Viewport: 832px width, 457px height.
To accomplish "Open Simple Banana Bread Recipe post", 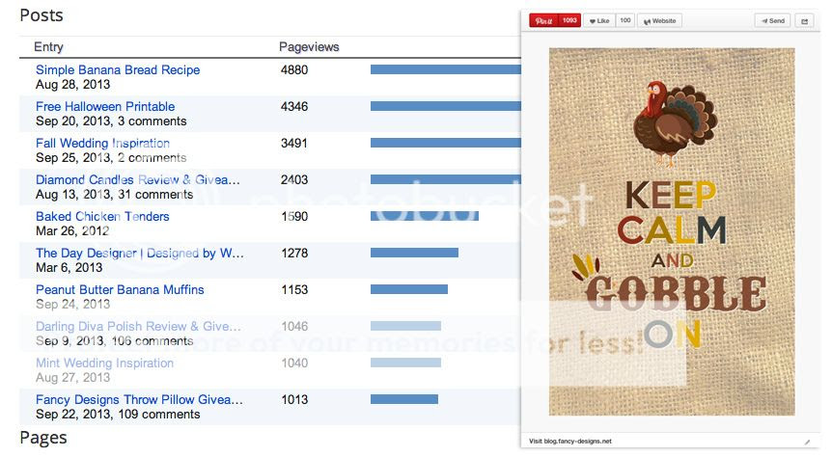I will click(x=118, y=70).
